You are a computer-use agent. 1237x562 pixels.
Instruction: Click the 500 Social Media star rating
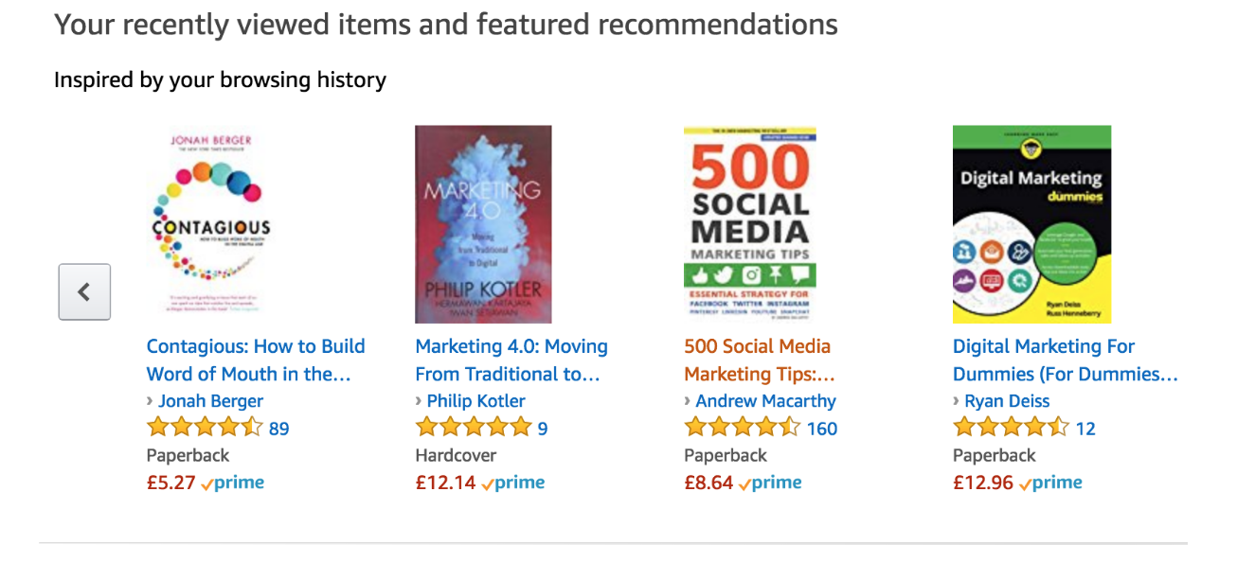743,428
